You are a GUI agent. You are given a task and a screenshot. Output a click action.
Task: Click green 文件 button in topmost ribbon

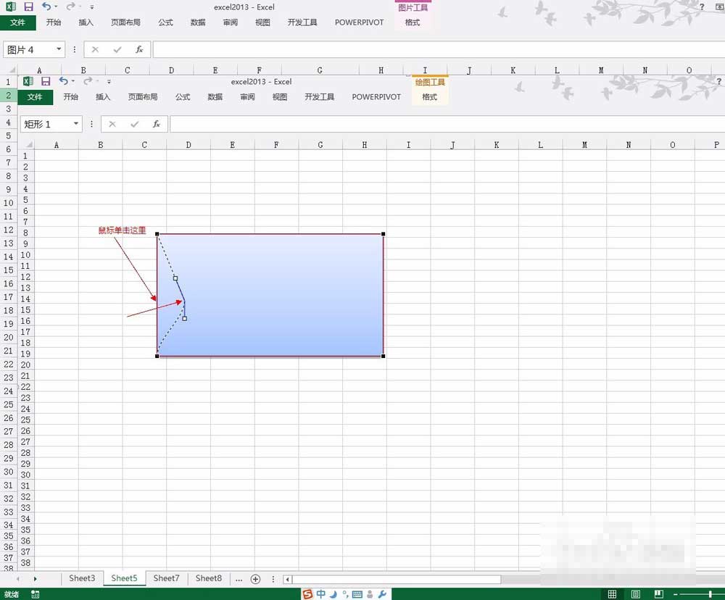coord(17,22)
